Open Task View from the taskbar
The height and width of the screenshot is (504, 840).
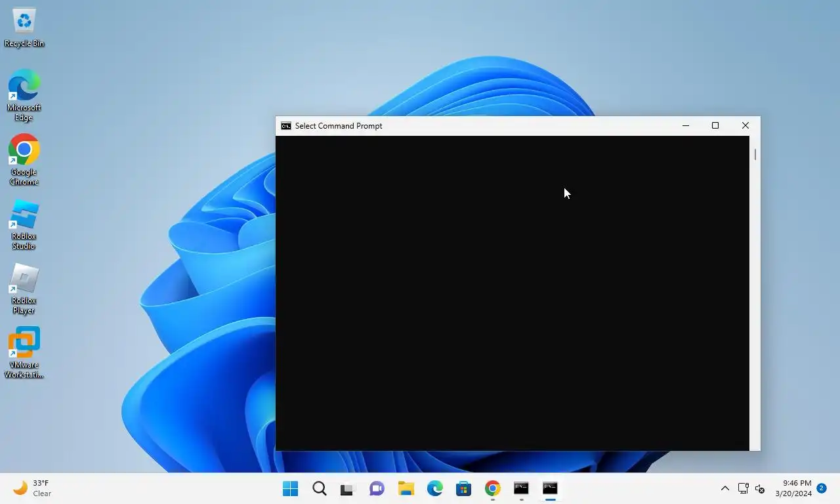(x=348, y=488)
